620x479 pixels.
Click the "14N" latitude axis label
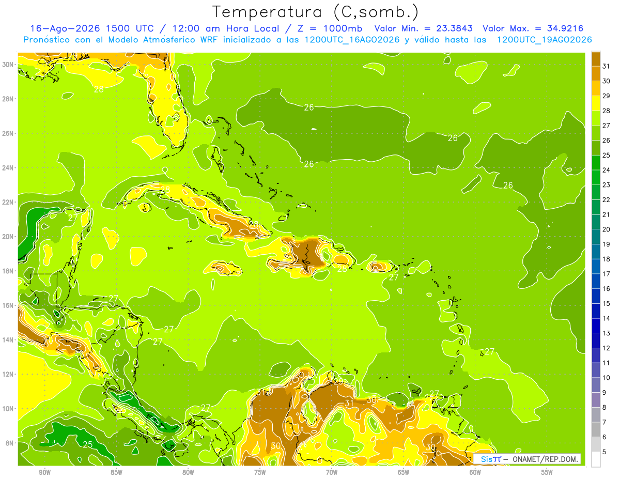(x=8, y=339)
